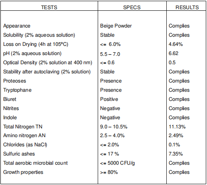This screenshot has height=185, width=207.
Task: Select the Nitrites test label
Action: tap(11, 108)
